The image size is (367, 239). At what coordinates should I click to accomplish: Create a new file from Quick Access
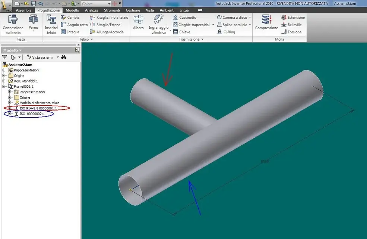(17, 4)
